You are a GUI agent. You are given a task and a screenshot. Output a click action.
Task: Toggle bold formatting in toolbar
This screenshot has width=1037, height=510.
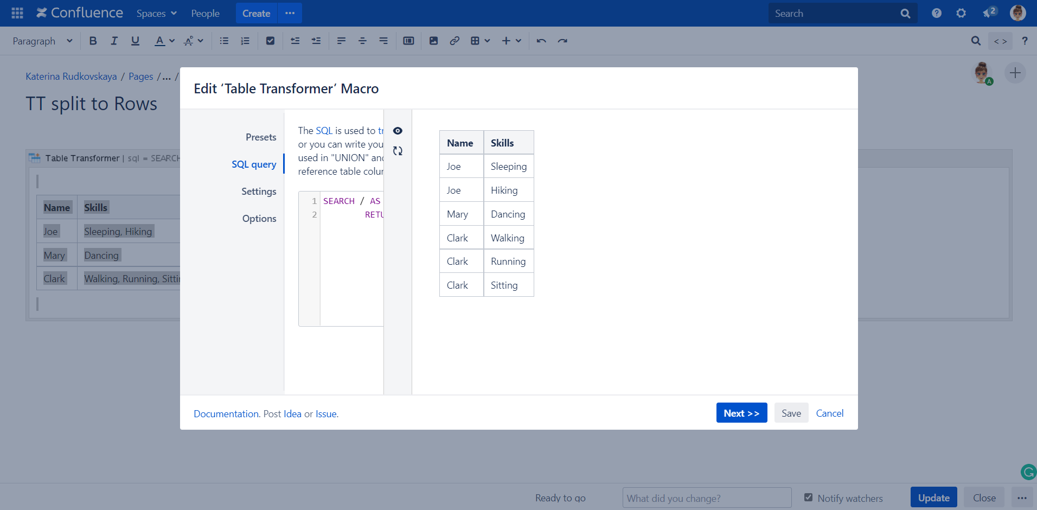coord(93,41)
